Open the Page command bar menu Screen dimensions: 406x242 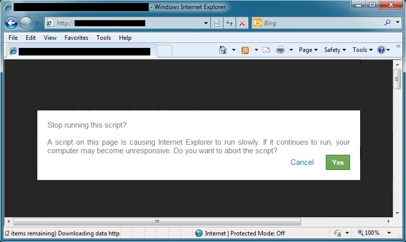[x=308, y=50]
